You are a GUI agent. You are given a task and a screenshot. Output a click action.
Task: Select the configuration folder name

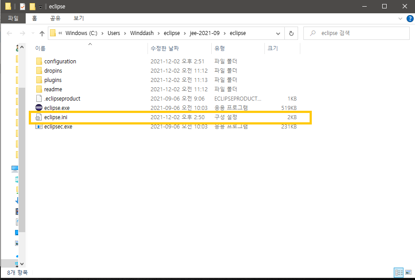60,62
